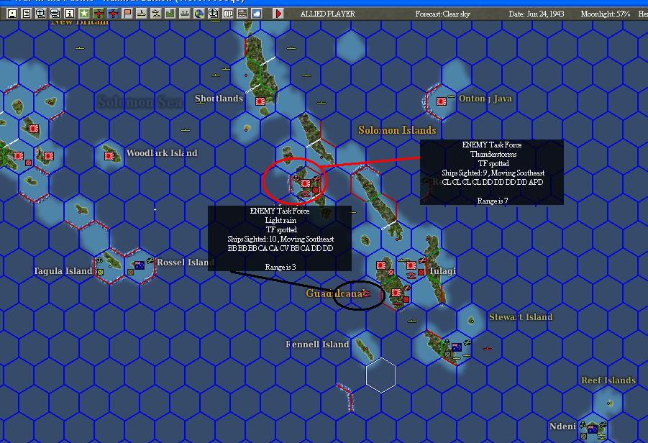Click the Woodlark Island label
The image size is (648, 443).
point(162,153)
